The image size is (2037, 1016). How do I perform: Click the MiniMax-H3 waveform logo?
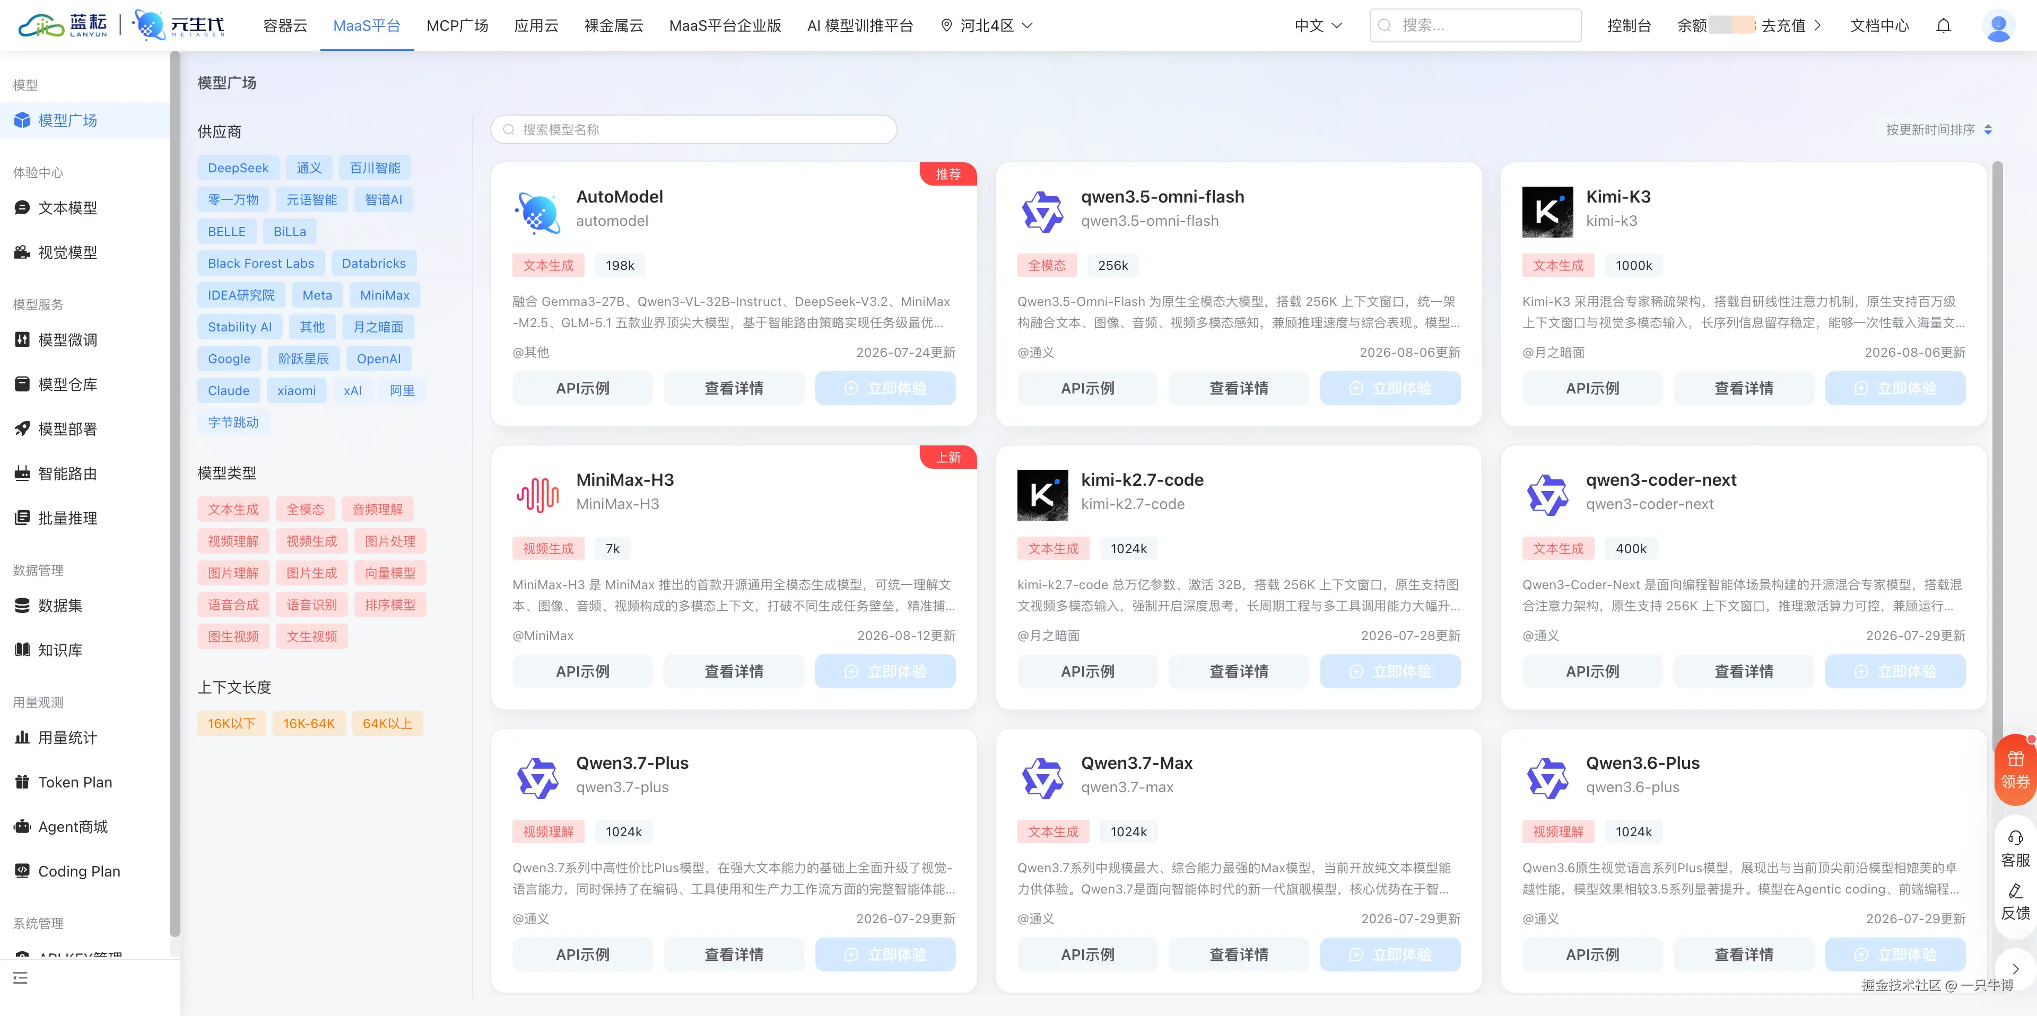coord(538,495)
